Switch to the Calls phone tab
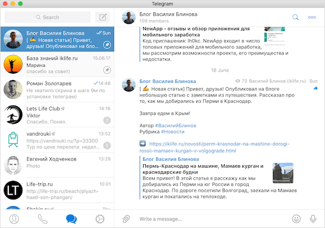Image resolution: width=325 pixels, height=228 pixels. pos(43,219)
